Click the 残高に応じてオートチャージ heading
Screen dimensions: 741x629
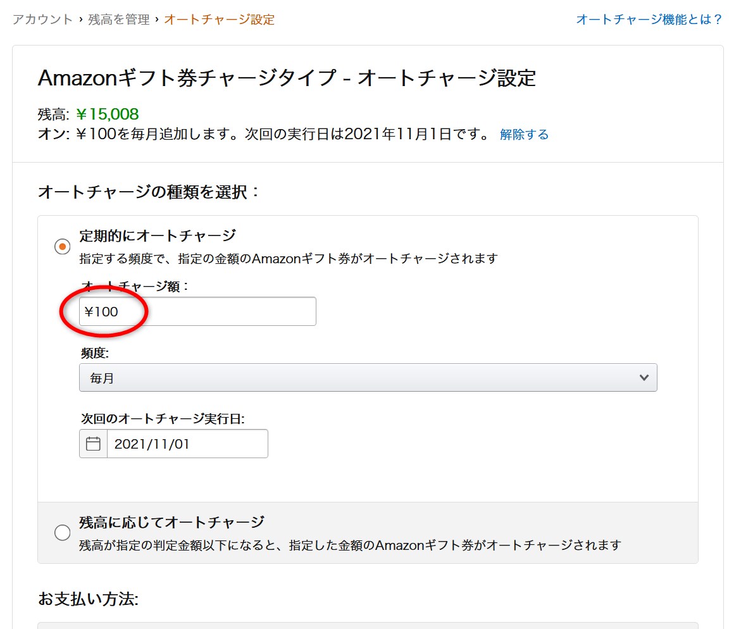(172, 522)
